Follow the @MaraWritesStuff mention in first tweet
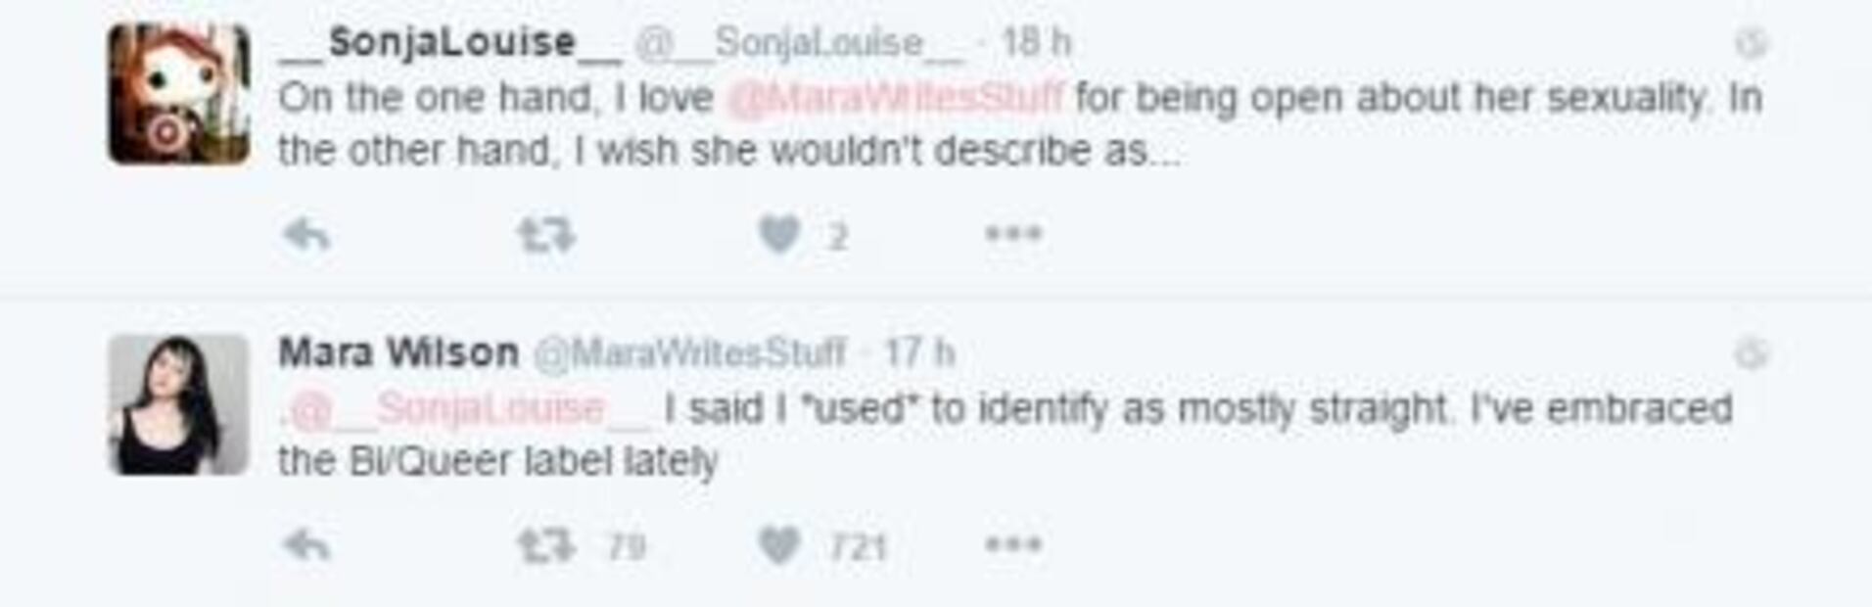The height and width of the screenshot is (607, 1872). click(895, 98)
